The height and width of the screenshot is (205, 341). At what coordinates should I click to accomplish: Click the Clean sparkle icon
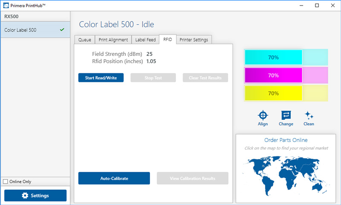[309, 115]
